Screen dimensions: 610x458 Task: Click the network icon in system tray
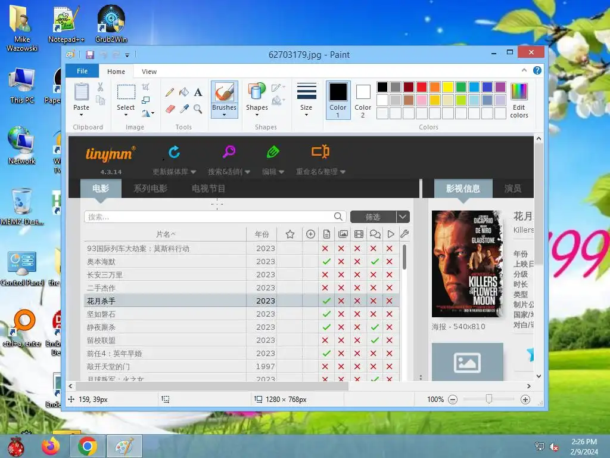point(540,447)
